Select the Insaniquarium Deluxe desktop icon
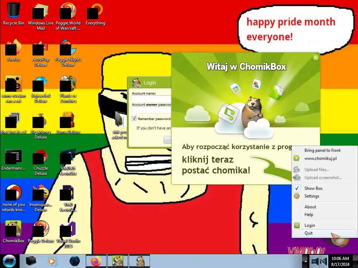 click(x=41, y=198)
